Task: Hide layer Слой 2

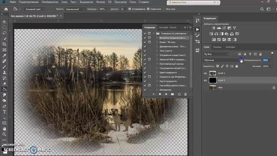Action: tap(205, 81)
